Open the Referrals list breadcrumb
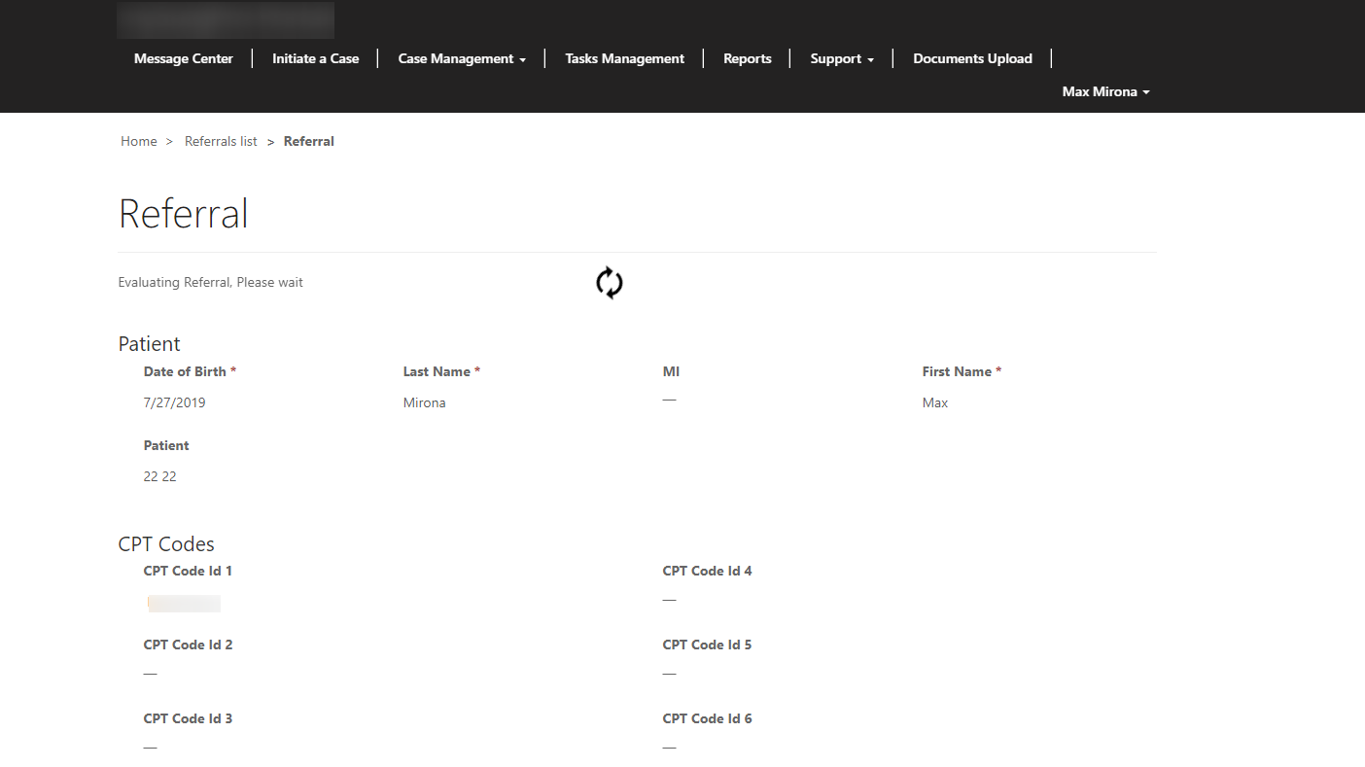This screenshot has height=767, width=1365. tap(221, 141)
